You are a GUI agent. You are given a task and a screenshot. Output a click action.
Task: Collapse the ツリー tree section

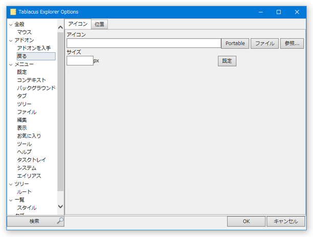tap(11, 184)
